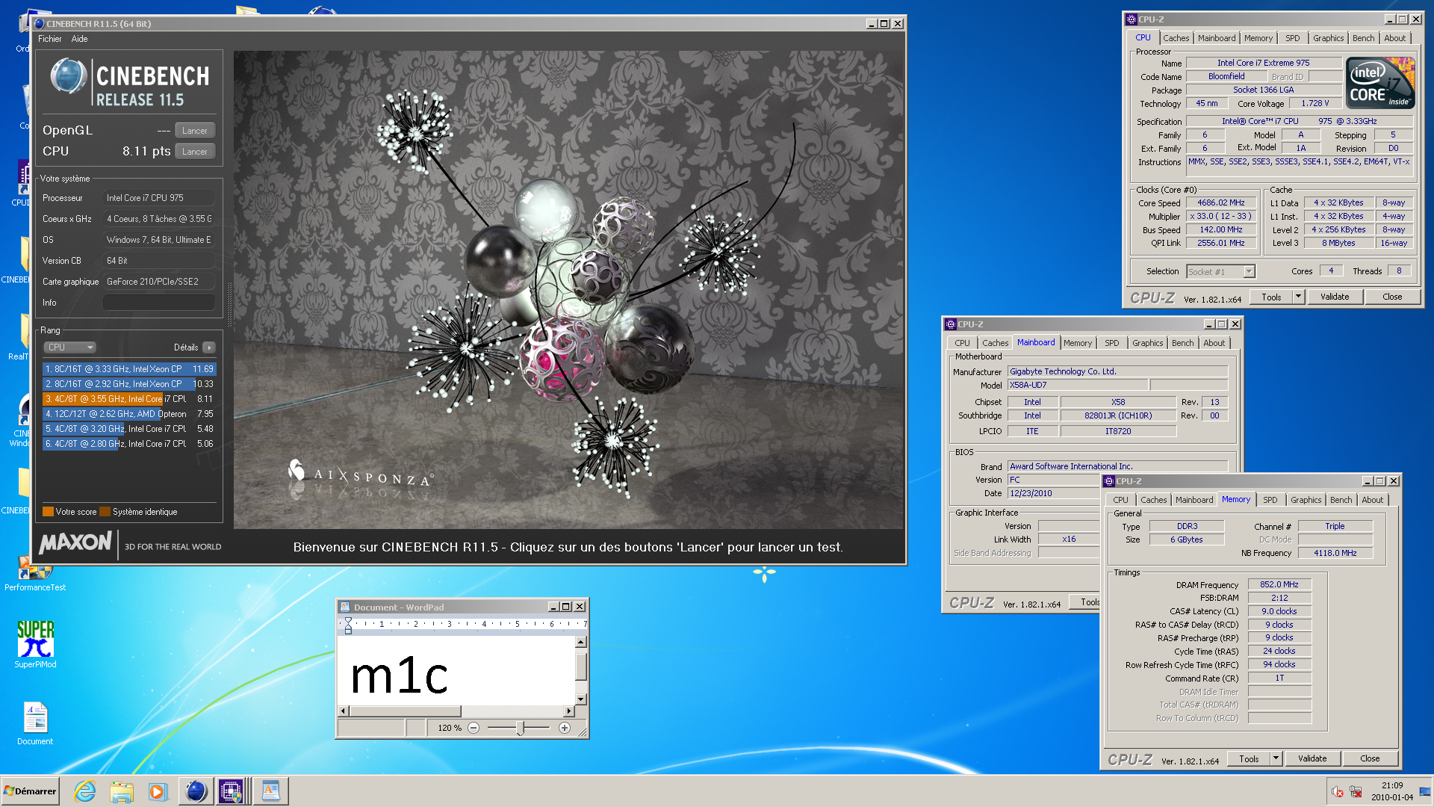
Task: Click the Info input field in Cinebench
Action: pos(158,303)
